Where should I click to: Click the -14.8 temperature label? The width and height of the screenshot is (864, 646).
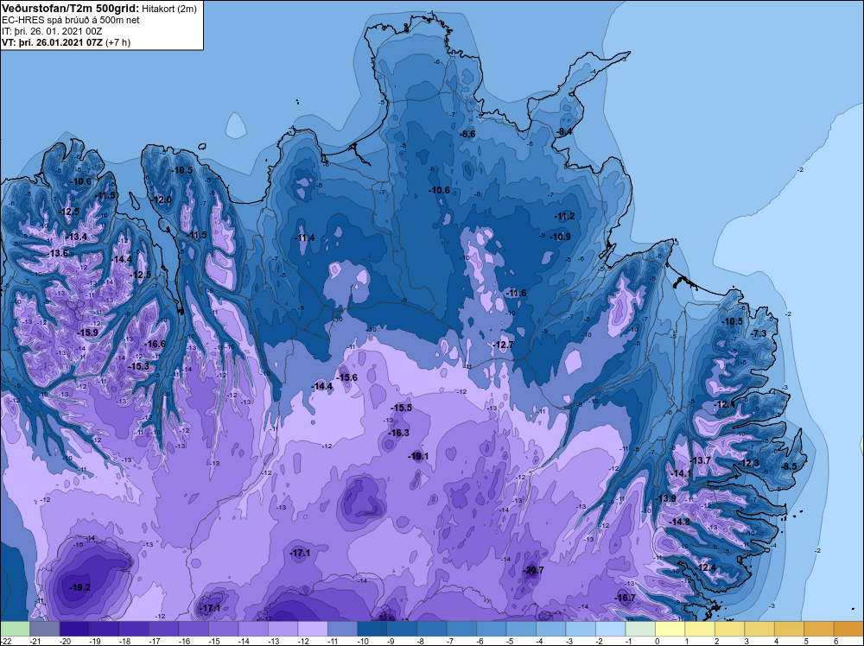(679, 522)
